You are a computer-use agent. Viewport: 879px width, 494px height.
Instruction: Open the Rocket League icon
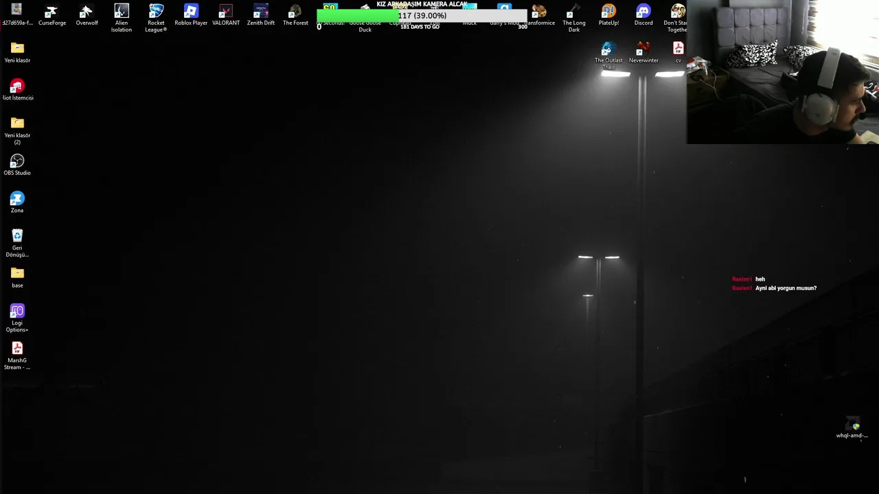click(156, 18)
